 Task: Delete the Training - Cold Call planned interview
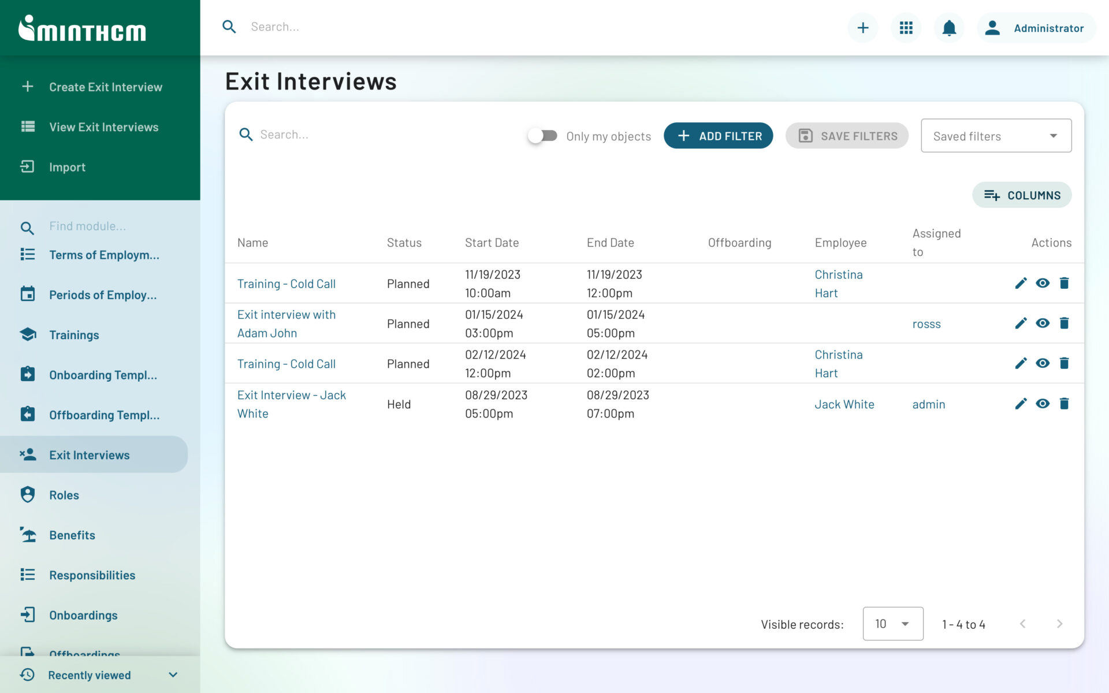tap(1065, 283)
